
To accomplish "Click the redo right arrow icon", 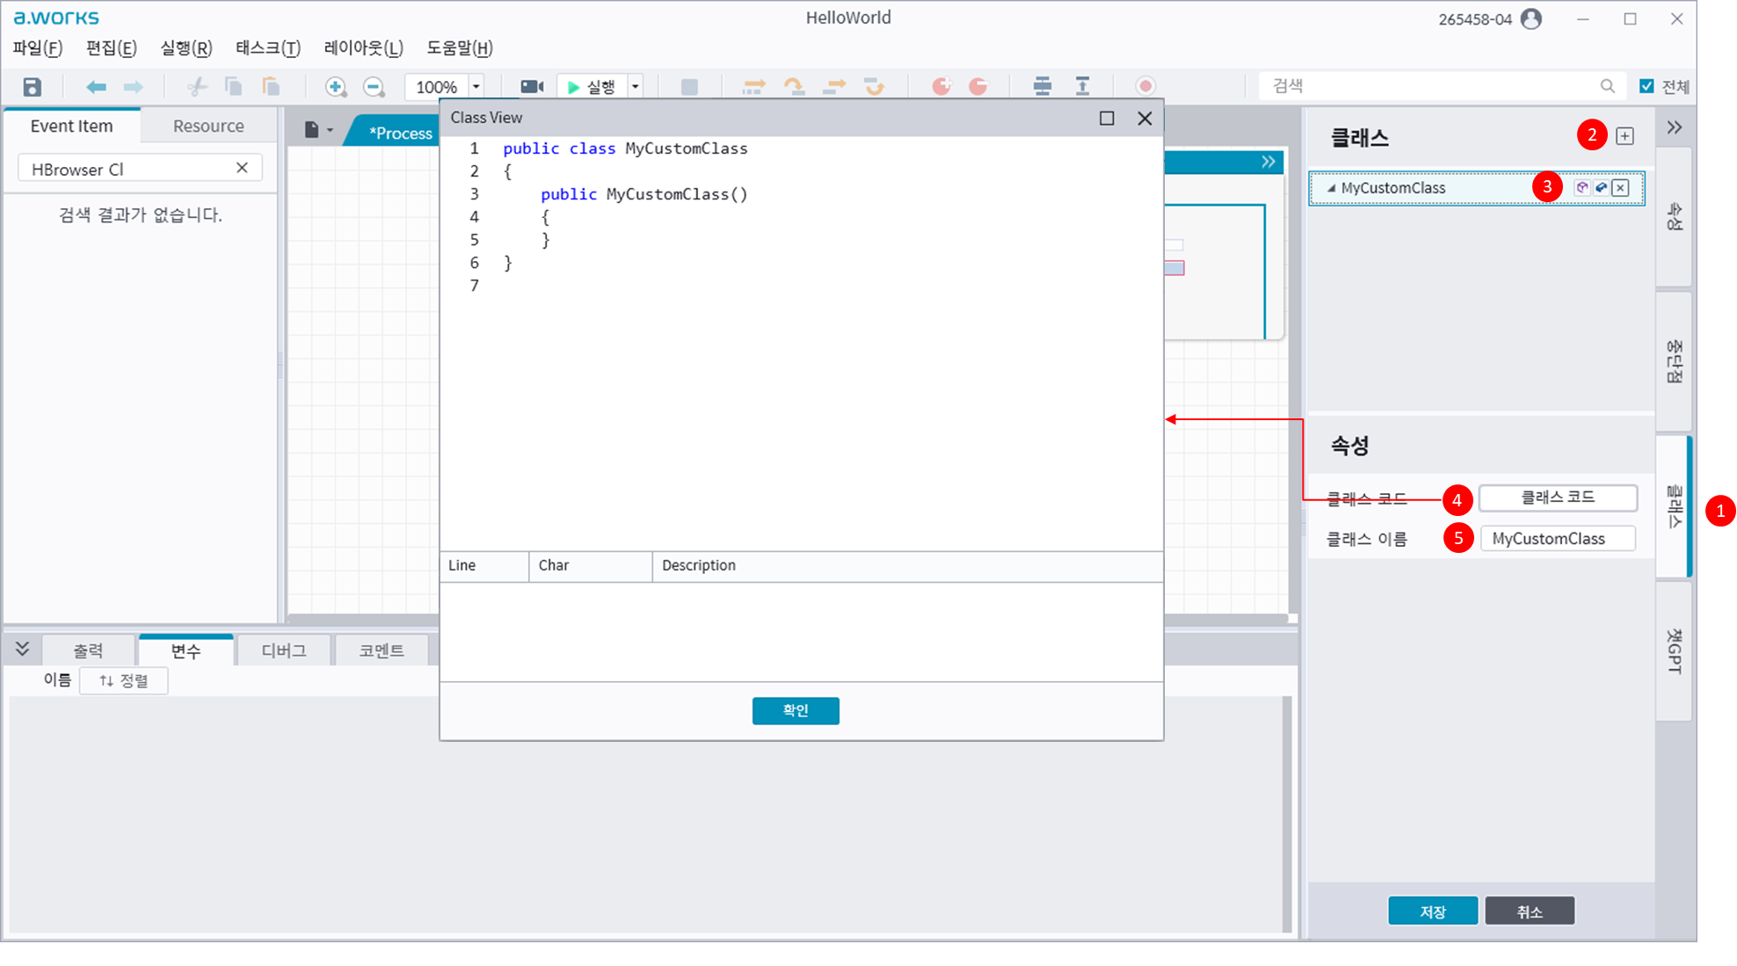I will point(133,87).
